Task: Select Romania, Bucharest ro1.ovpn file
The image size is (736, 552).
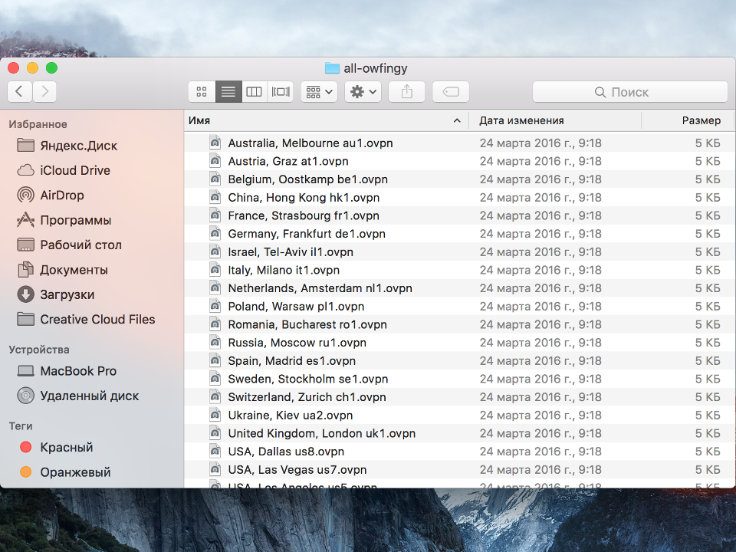Action: pos(459,324)
